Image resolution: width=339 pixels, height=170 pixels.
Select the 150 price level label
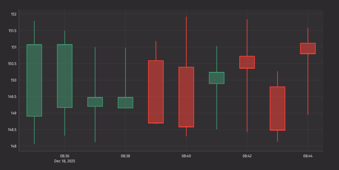[14, 80]
